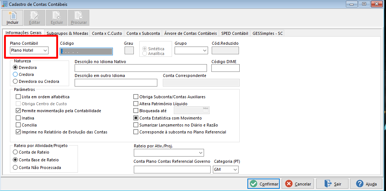
Task: Select Devedora natureza radio button
Action: pos(15,67)
